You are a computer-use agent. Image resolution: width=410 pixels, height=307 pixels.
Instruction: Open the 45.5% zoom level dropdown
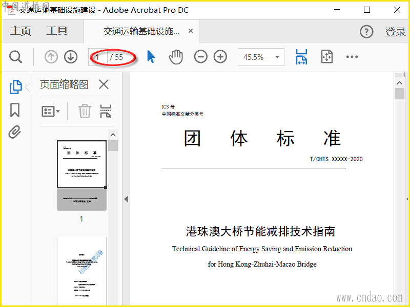[261, 57]
